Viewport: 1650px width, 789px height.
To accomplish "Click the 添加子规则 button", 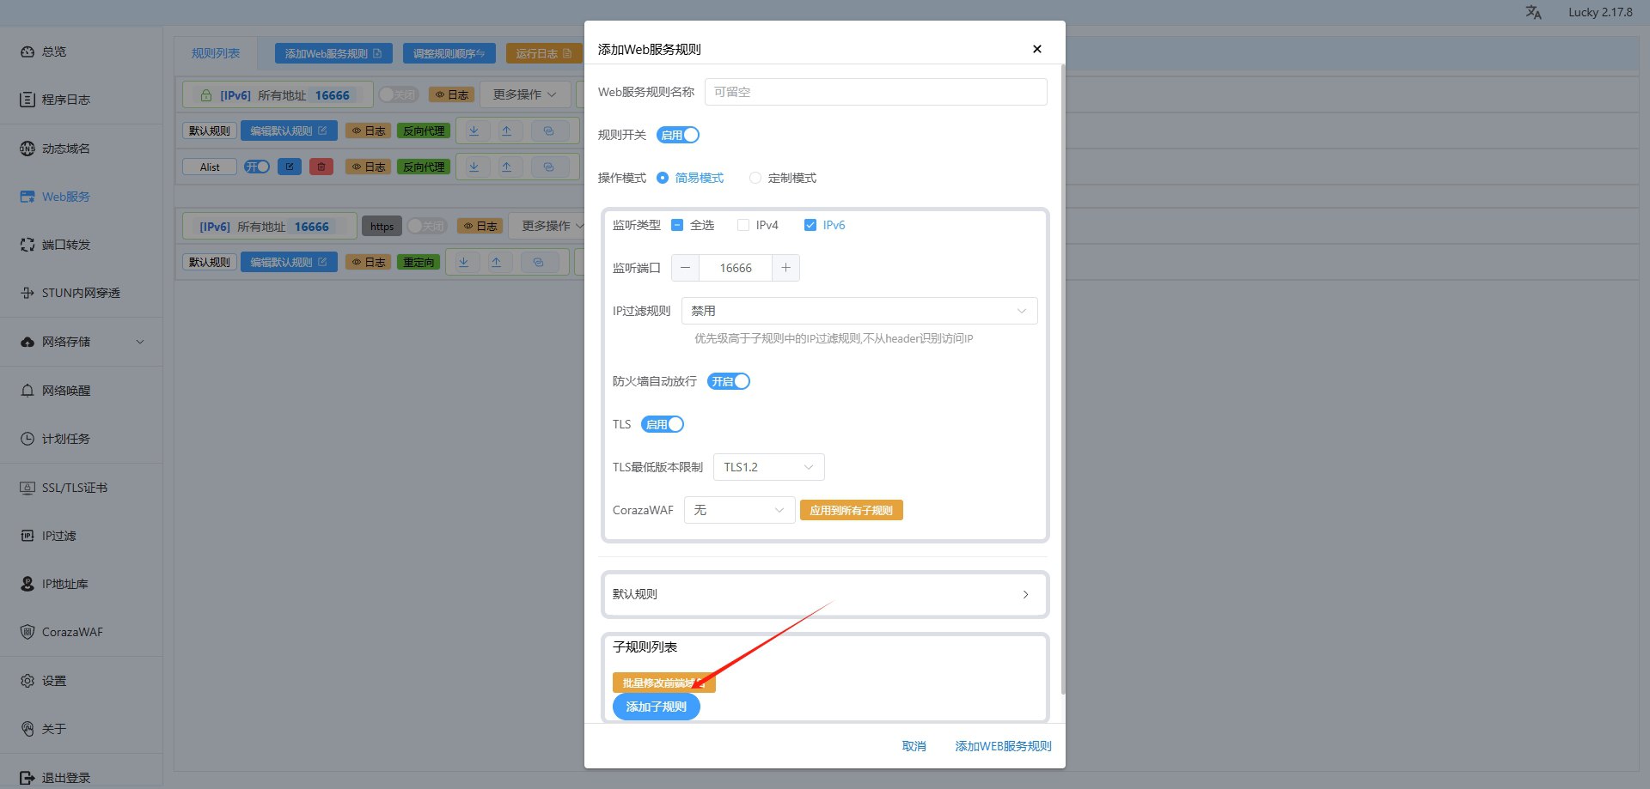I will click(x=656, y=707).
